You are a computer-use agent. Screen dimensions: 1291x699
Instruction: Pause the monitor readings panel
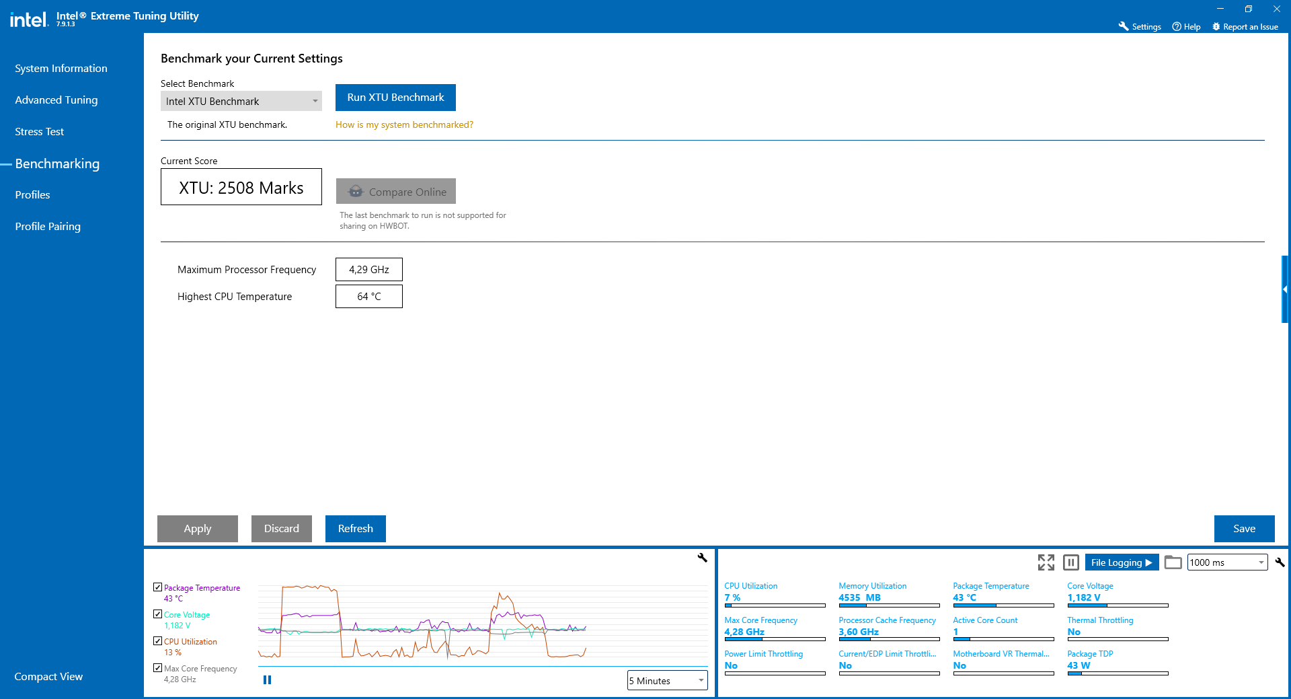tap(1071, 562)
